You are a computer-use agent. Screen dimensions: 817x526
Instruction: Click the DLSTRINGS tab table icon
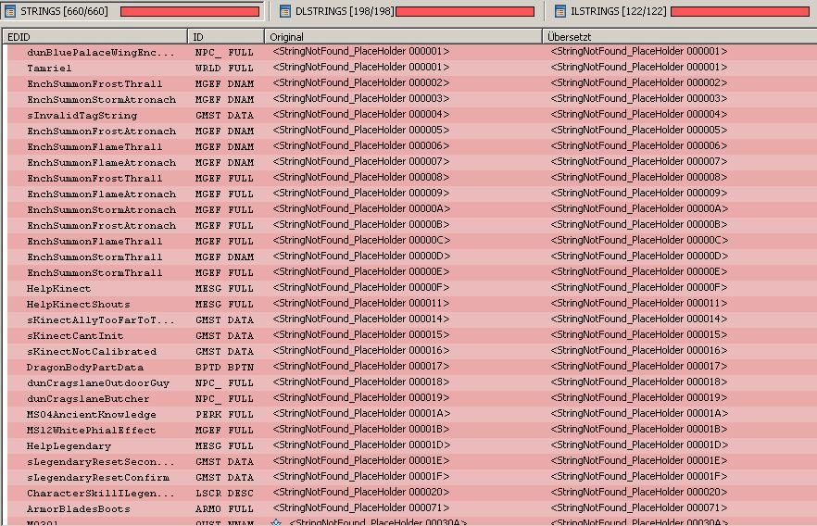click(x=285, y=11)
